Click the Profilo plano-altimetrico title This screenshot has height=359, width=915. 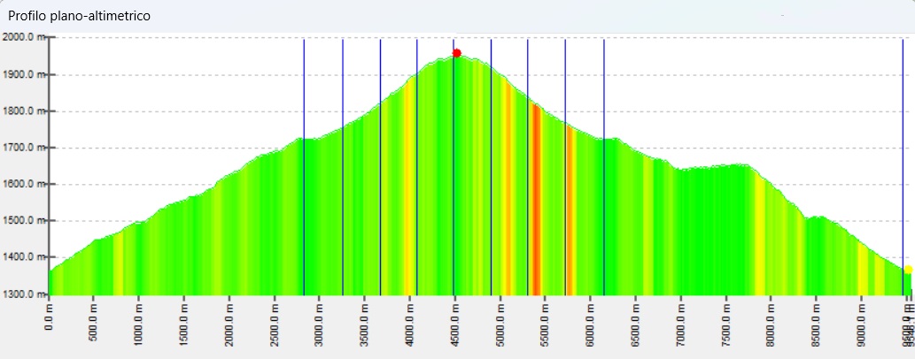coord(79,16)
